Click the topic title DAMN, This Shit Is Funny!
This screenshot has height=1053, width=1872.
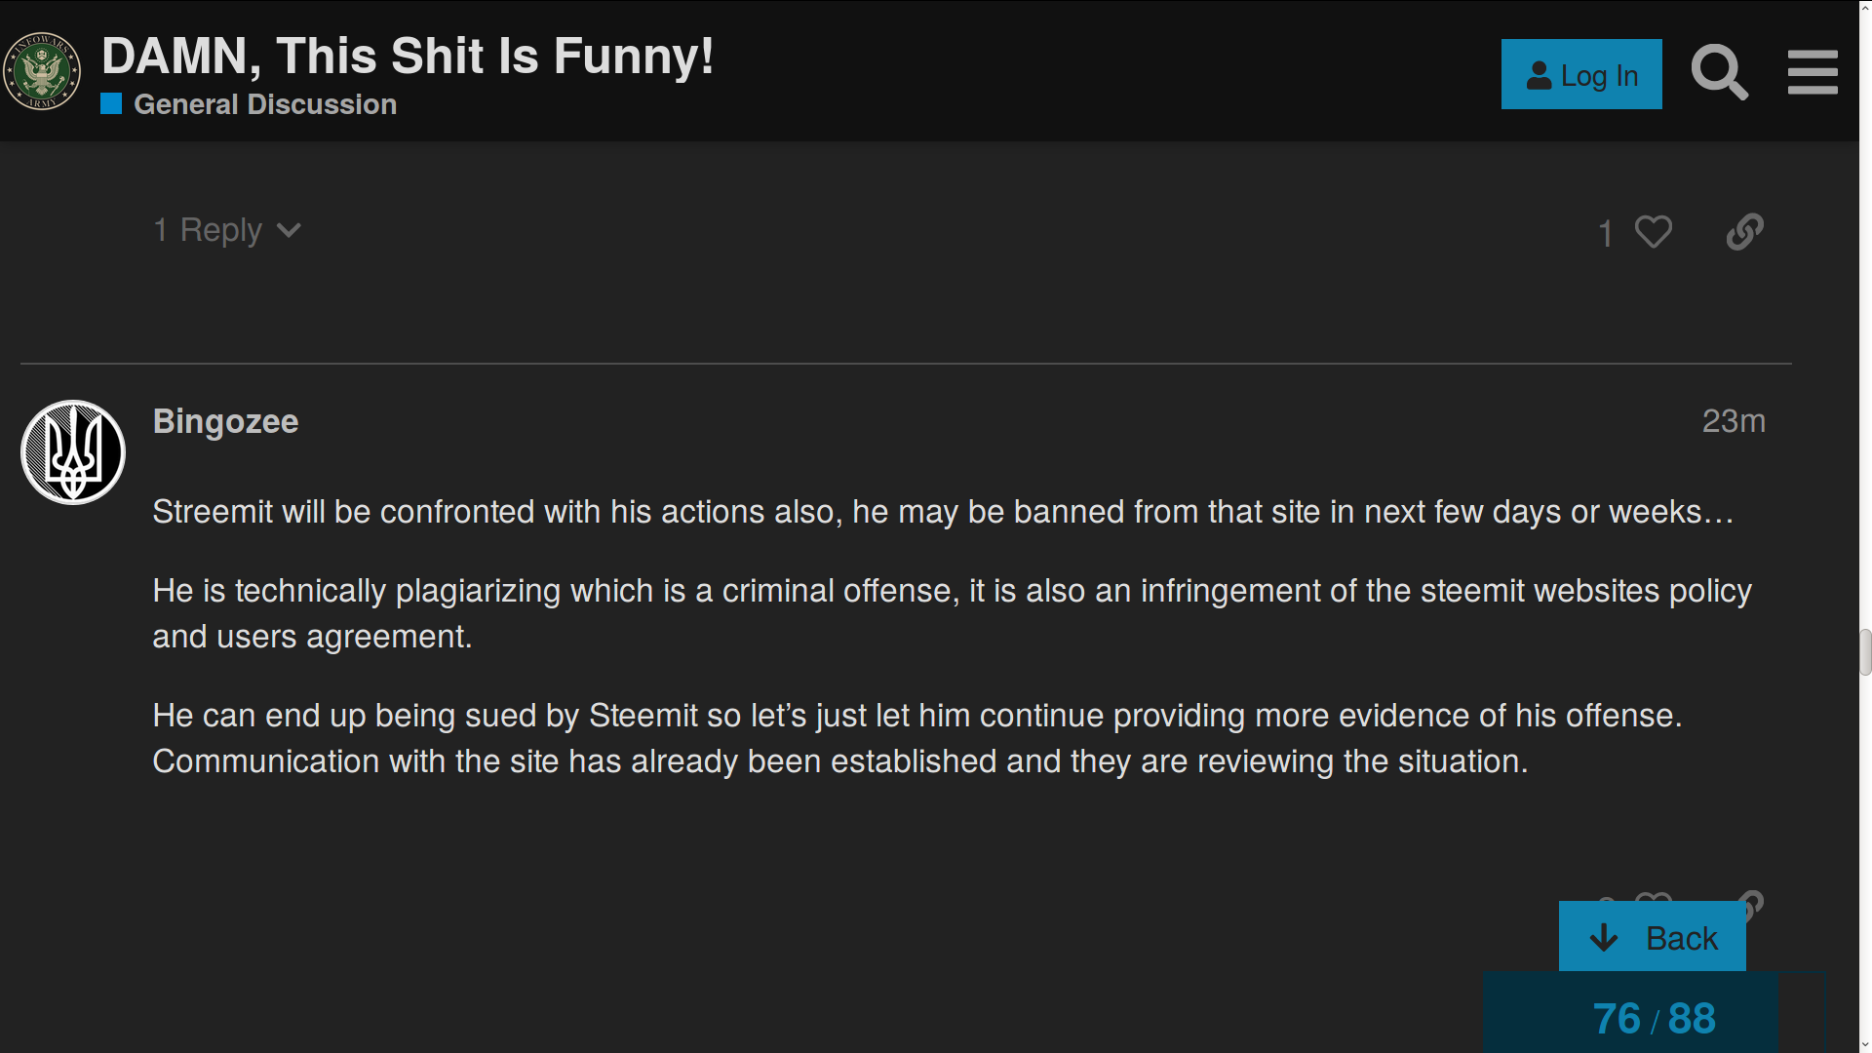408,56
